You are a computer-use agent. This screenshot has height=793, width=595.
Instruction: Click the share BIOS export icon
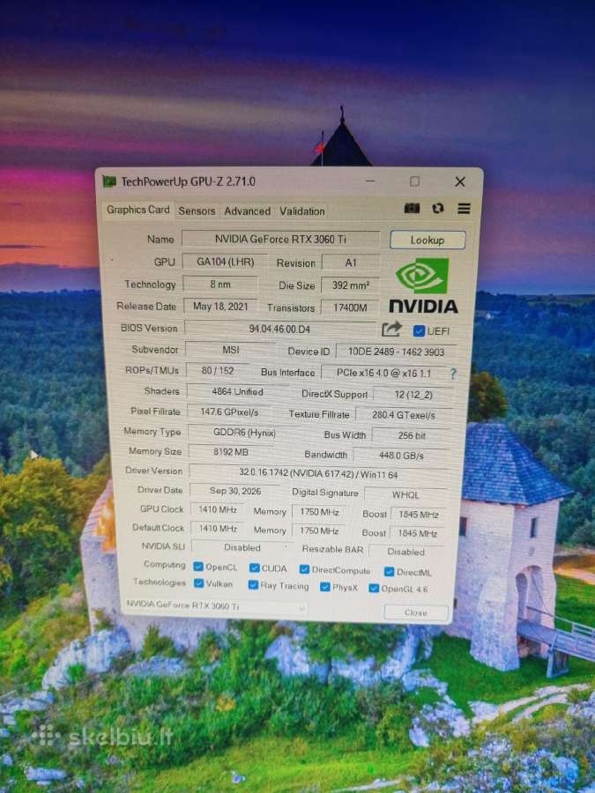(x=391, y=330)
